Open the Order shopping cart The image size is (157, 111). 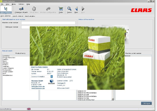(61, 10)
